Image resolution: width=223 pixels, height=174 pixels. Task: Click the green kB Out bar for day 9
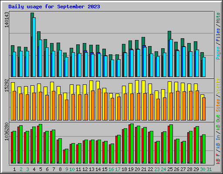[x=67, y=156]
